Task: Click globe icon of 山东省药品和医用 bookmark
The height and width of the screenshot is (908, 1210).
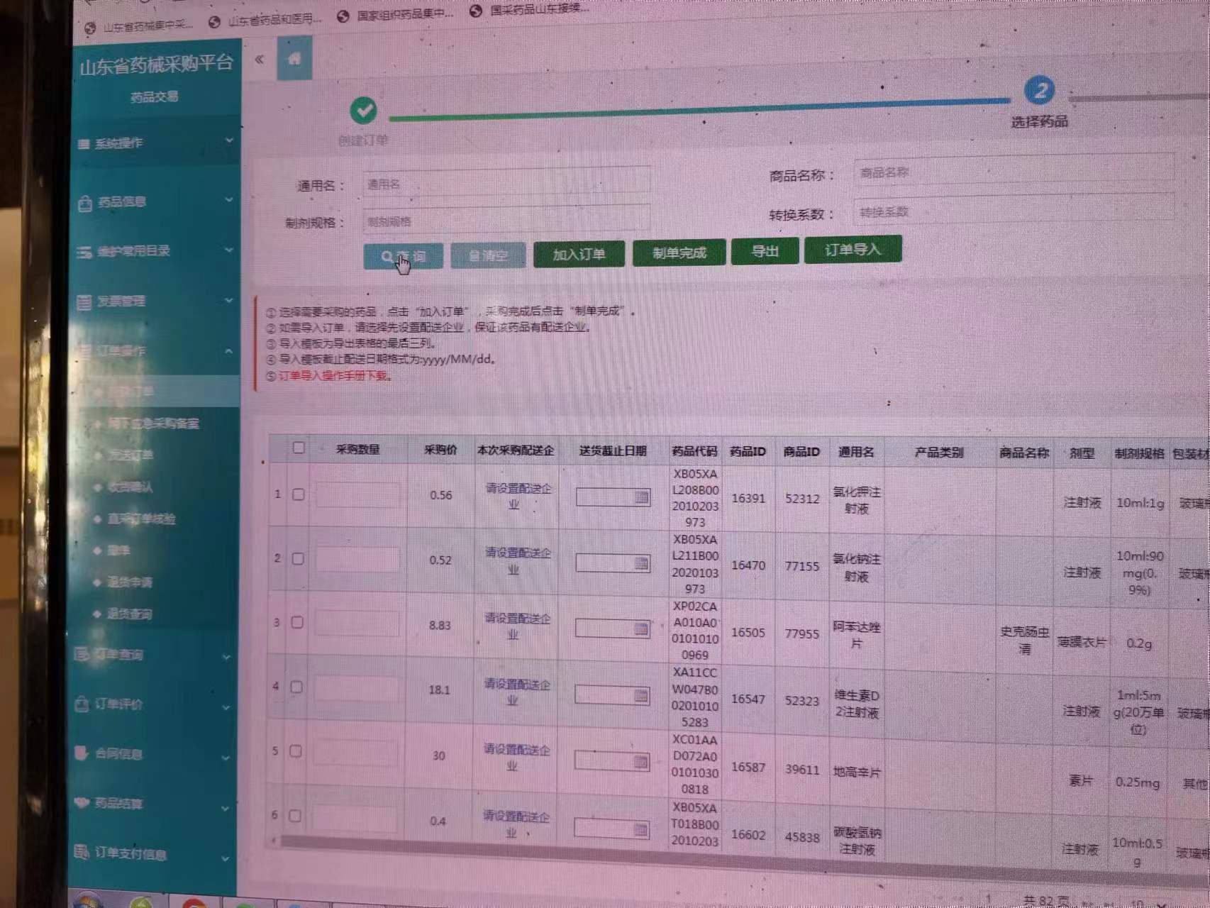Action: (214, 22)
